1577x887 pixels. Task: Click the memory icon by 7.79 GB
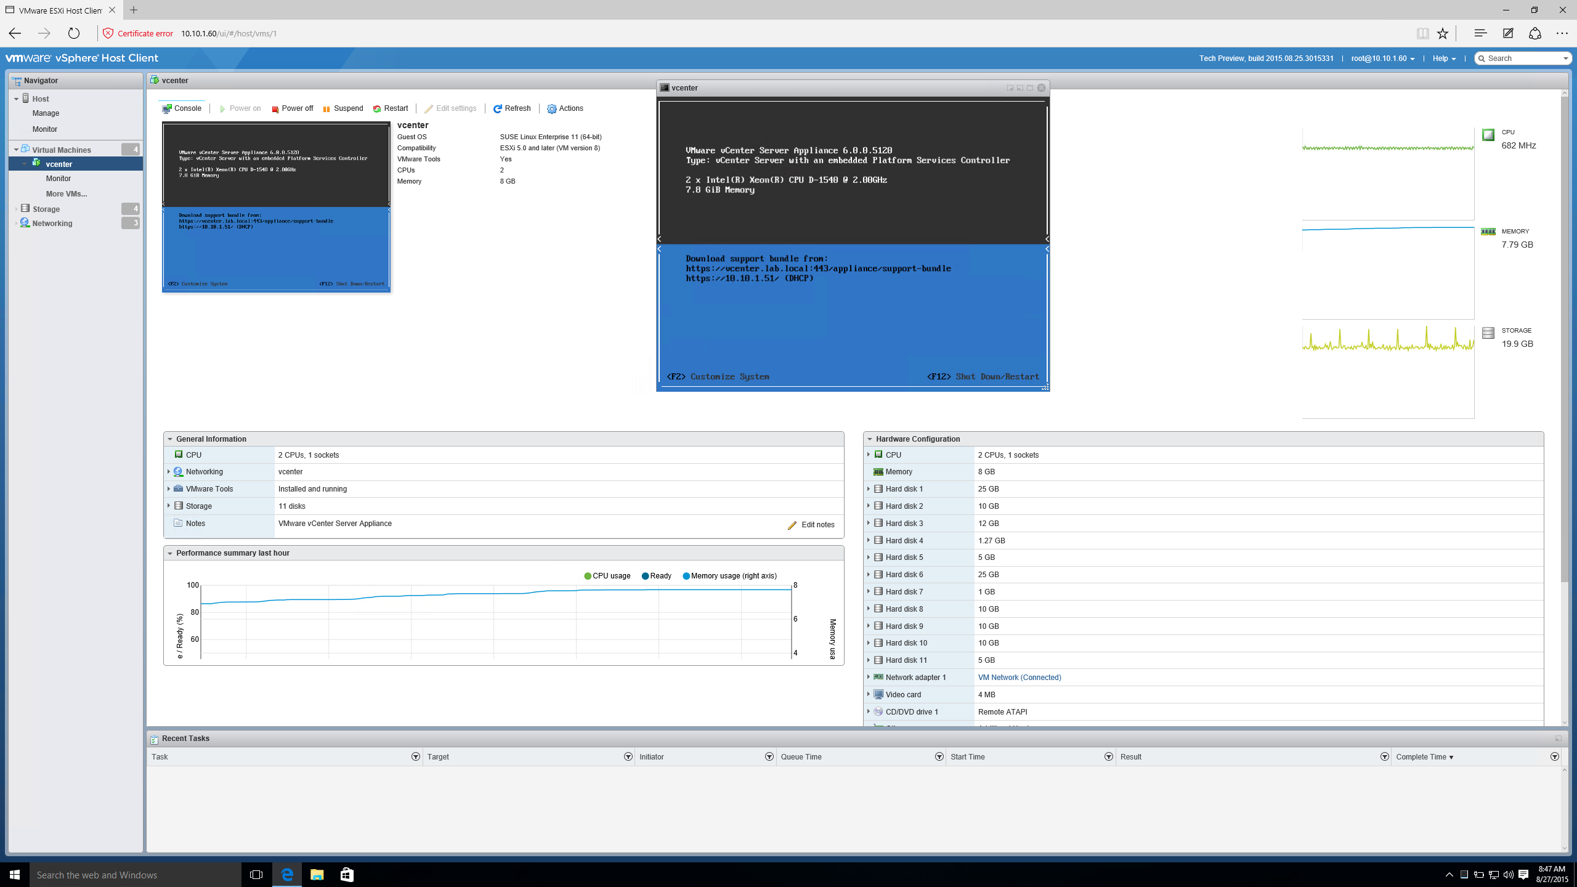tap(1488, 232)
